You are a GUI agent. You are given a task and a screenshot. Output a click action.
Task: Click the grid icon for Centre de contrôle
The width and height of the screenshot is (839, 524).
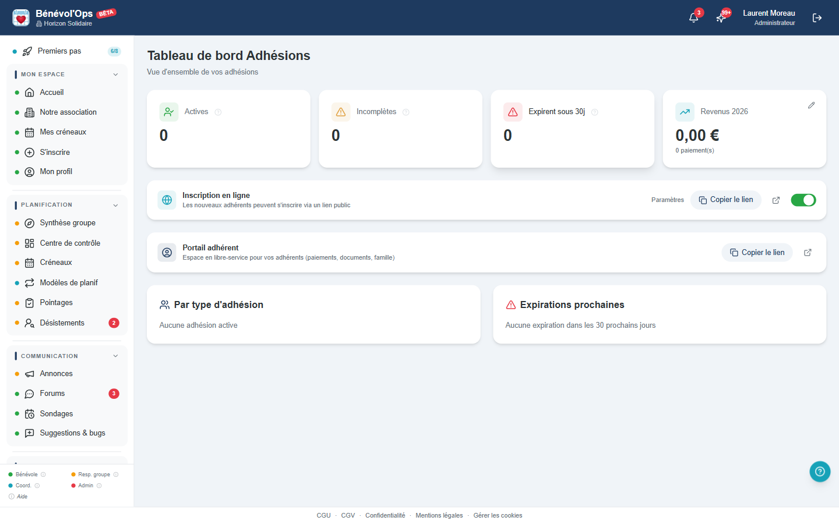(x=30, y=243)
